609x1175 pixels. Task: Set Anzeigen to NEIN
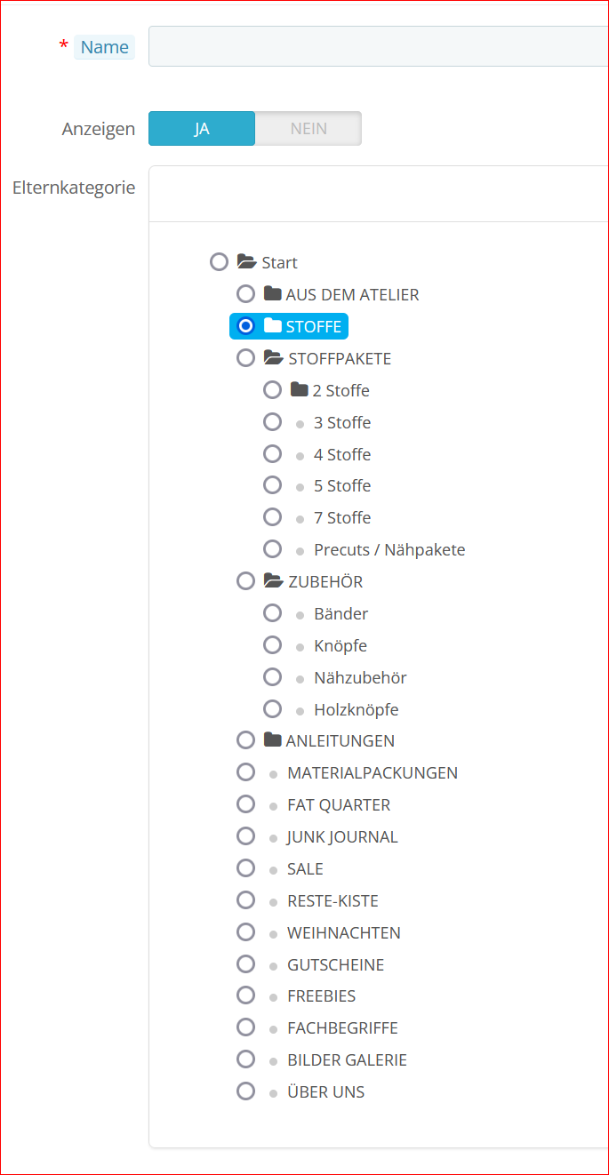point(309,128)
